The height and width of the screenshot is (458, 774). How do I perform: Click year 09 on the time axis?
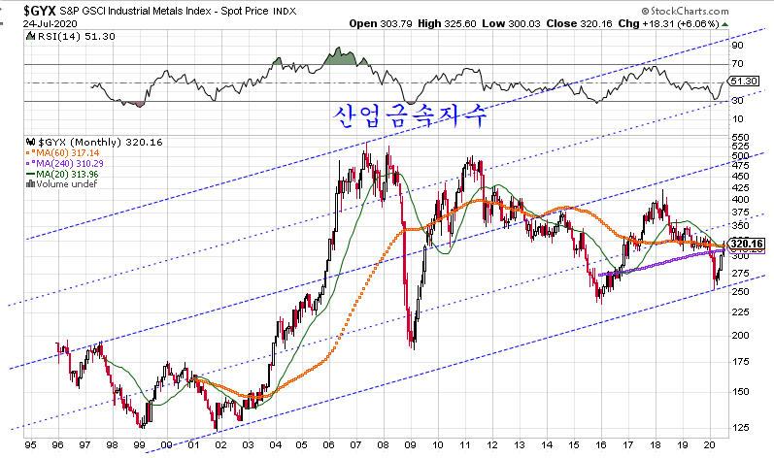coord(410,445)
